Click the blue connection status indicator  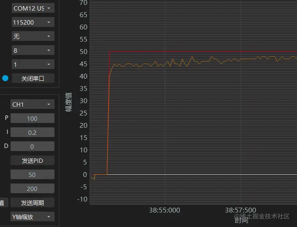5,78
